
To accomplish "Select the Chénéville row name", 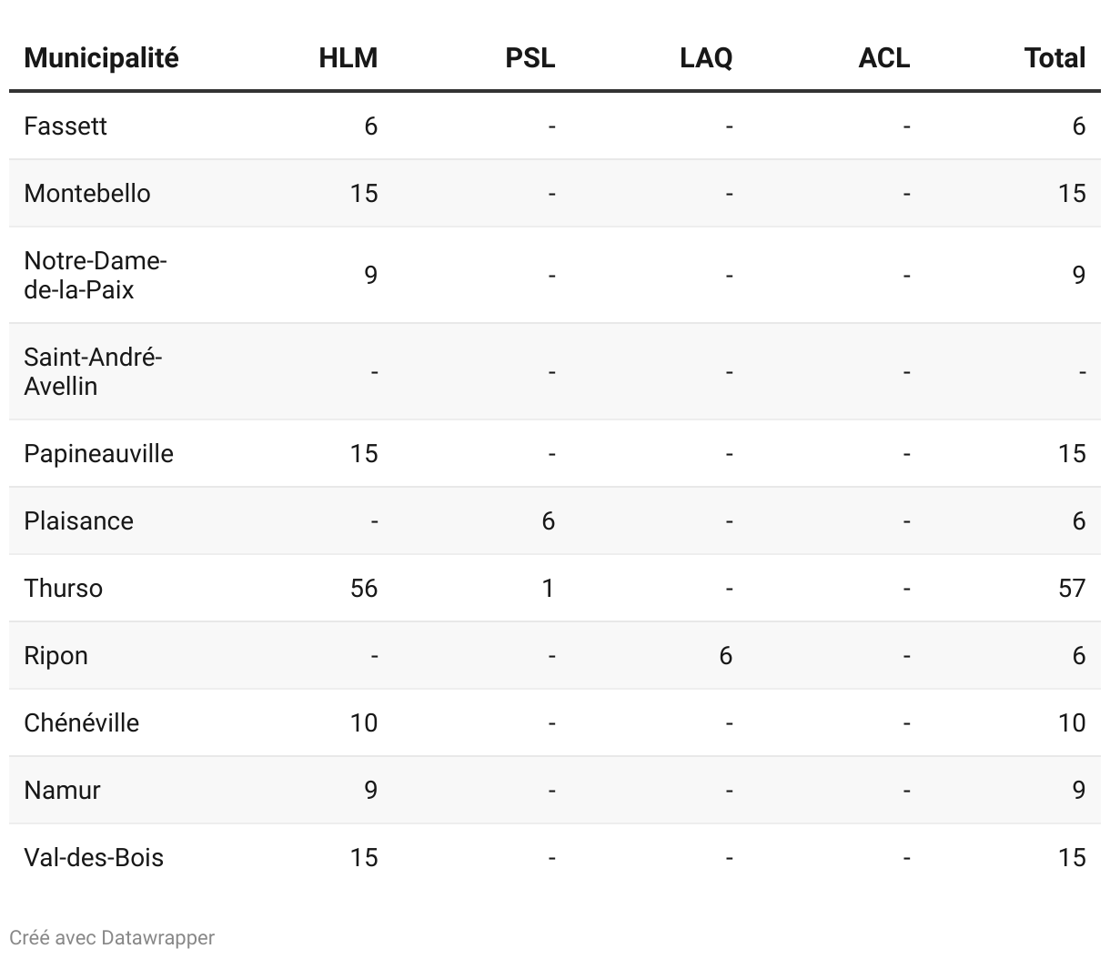I will pos(82,722).
